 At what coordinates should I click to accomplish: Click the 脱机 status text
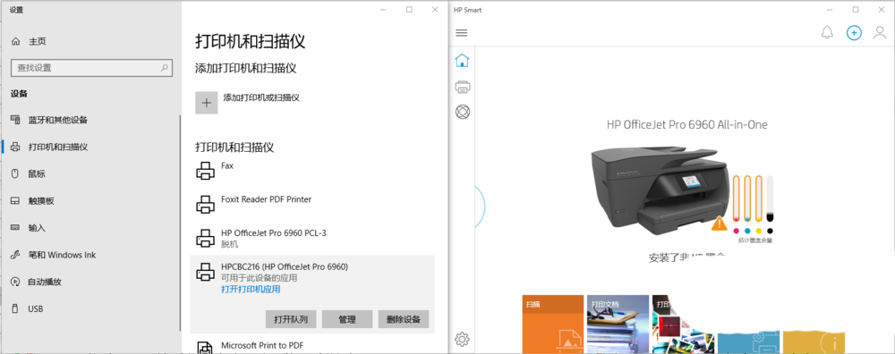click(229, 244)
